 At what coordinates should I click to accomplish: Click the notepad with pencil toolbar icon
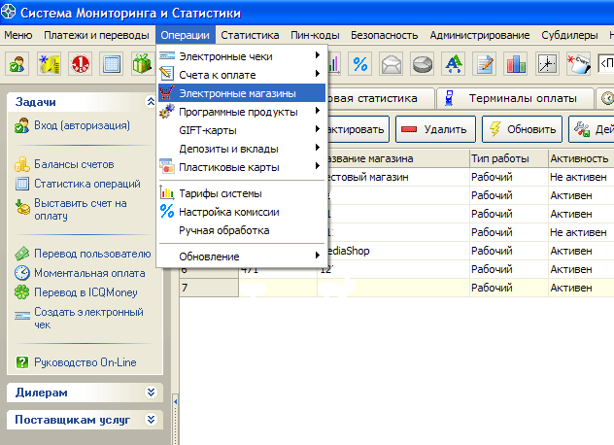(485, 64)
